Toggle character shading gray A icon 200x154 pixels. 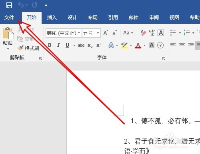click(x=152, y=45)
